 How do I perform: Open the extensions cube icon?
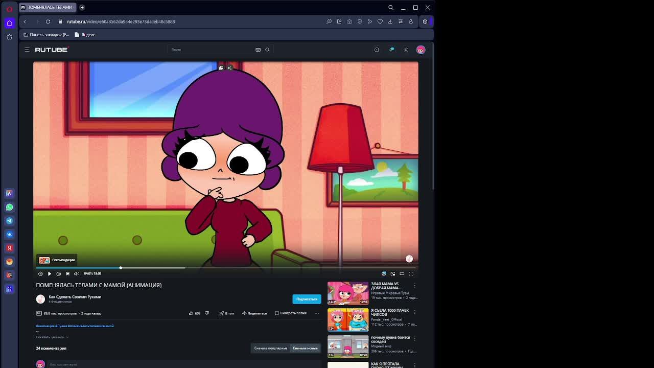tap(425, 21)
